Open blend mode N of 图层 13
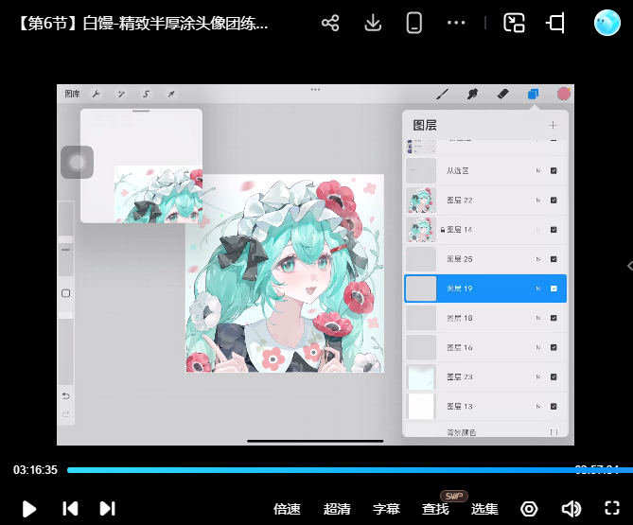The height and width of the screenshot is (525, 633). pyautogui.click(x=538, y=407)
